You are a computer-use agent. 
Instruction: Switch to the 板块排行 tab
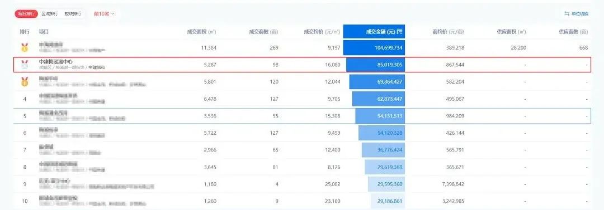[73, 14]
